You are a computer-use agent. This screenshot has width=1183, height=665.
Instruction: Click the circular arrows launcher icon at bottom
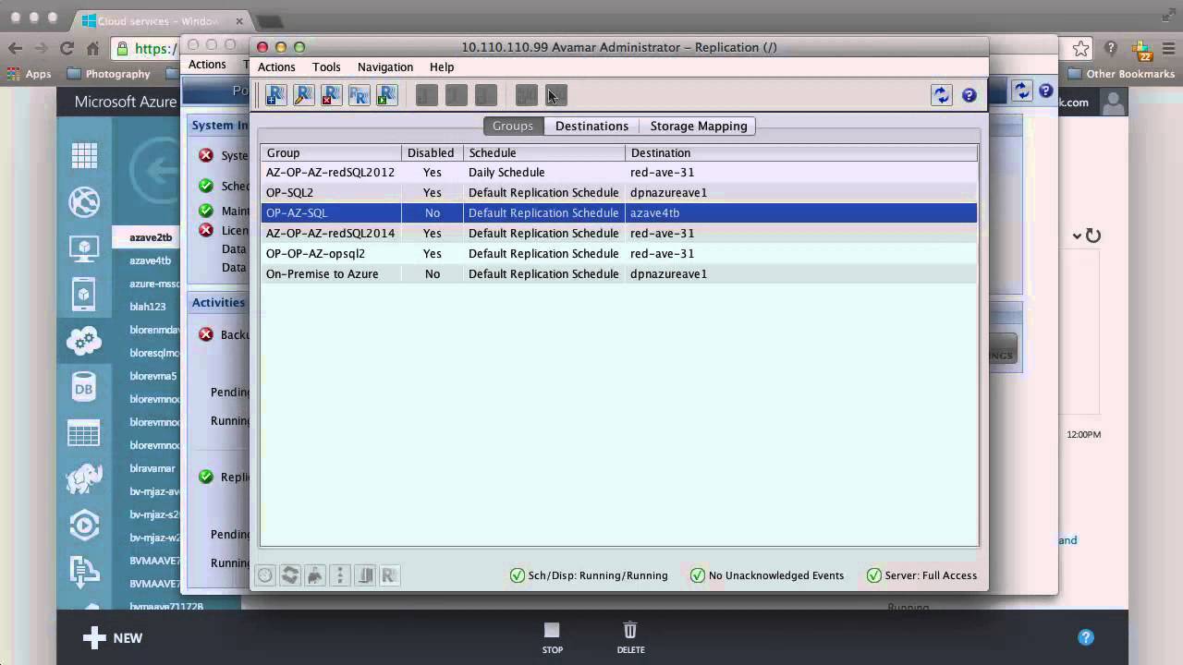(x=290, y=575)
